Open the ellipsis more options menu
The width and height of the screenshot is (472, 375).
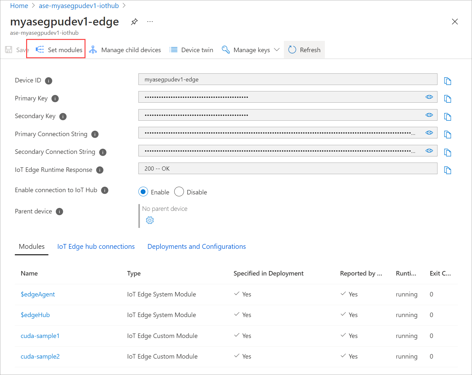point(150,22)
